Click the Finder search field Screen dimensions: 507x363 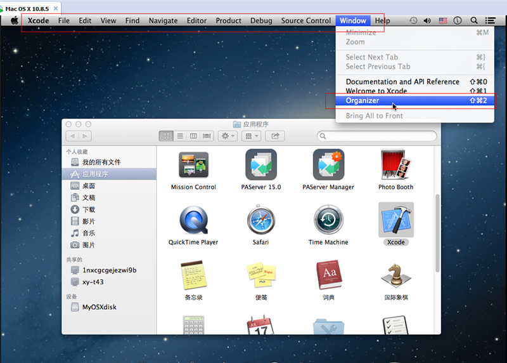pyautogui.click(x=377, y=136)
